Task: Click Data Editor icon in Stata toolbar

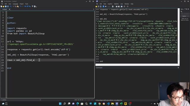Action: pyautogui.click(x=117, y=6)
